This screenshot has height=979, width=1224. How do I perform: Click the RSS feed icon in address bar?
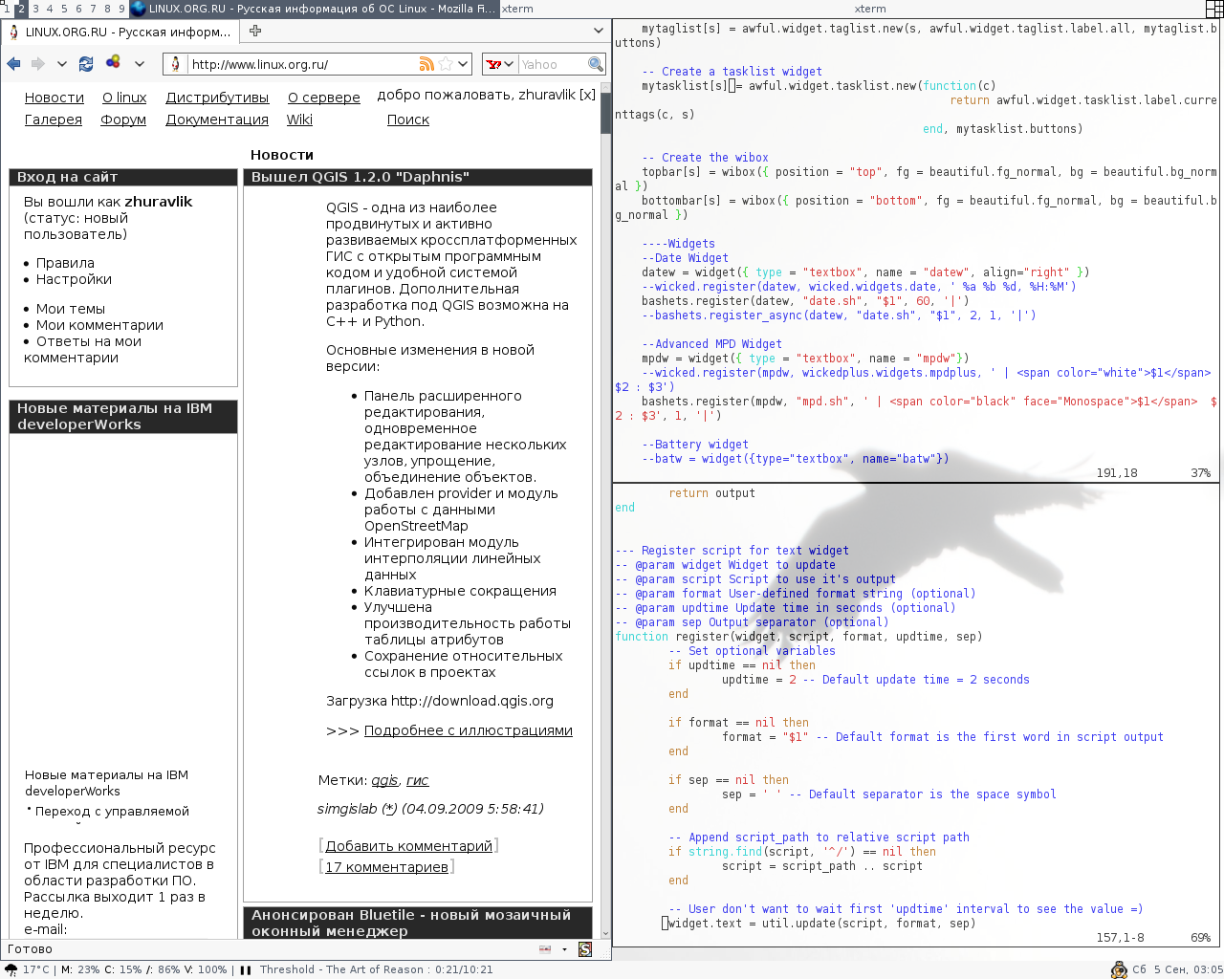coord(426,64)
